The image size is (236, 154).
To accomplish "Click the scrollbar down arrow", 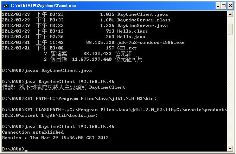I will pyautogui.click(x=230, y=149).
